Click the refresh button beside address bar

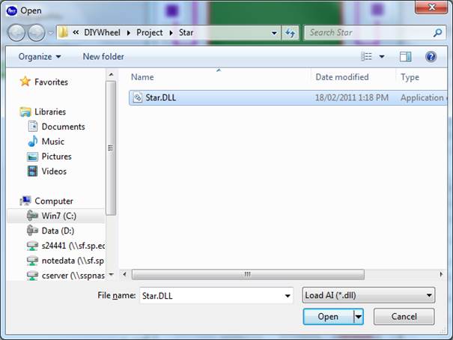pos(291,33)
